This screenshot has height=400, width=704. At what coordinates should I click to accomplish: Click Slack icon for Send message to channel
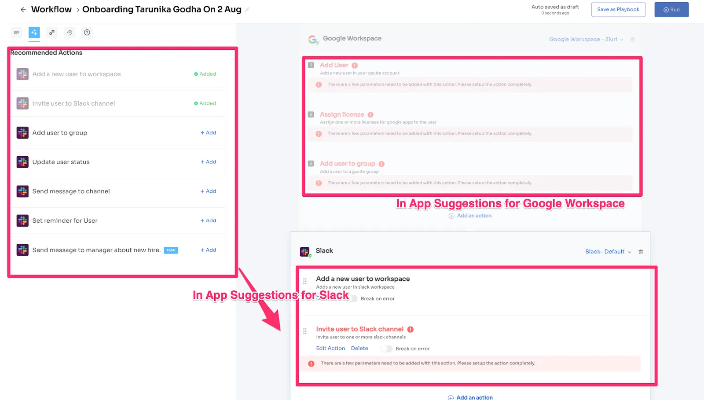[22, 191]
